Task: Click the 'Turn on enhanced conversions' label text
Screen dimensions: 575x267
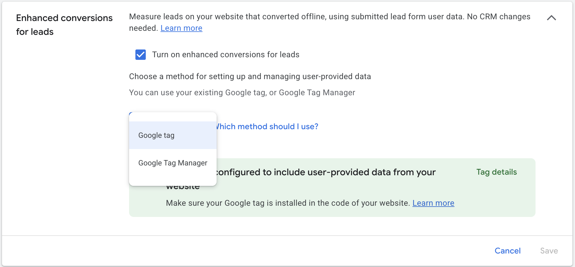Action: tap(226, 55)
